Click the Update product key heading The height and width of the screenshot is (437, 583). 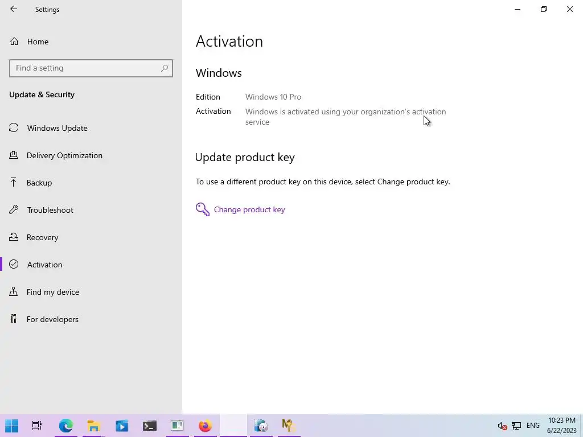coord(245,158)
